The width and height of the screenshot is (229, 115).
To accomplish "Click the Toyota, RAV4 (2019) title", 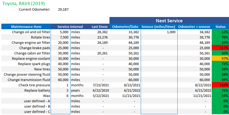I will click(x=23, y=3).
